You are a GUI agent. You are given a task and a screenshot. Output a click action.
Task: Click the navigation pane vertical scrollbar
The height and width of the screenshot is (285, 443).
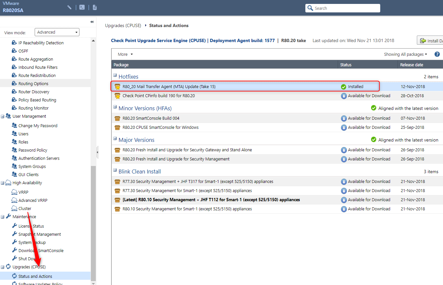click(94, 223)
